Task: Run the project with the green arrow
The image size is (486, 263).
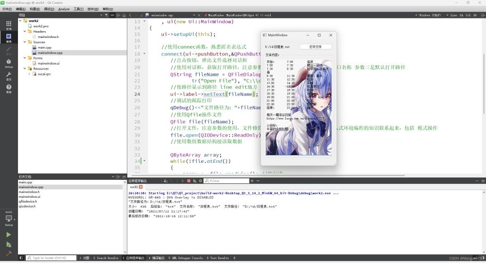Action: pyautogui.click(x=9, y=234)
